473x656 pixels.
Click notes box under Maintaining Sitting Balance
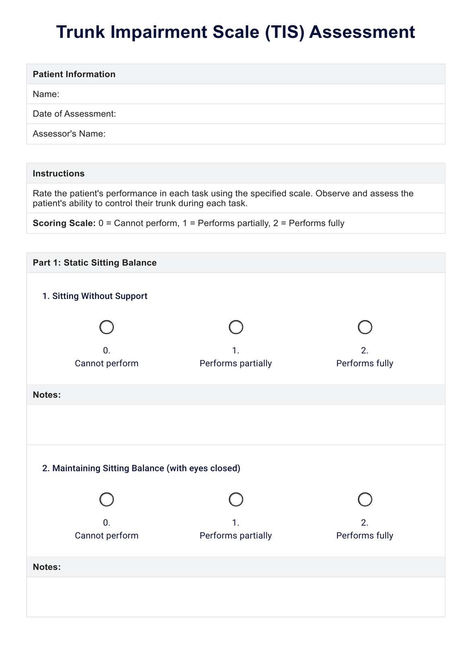point(236,597)
